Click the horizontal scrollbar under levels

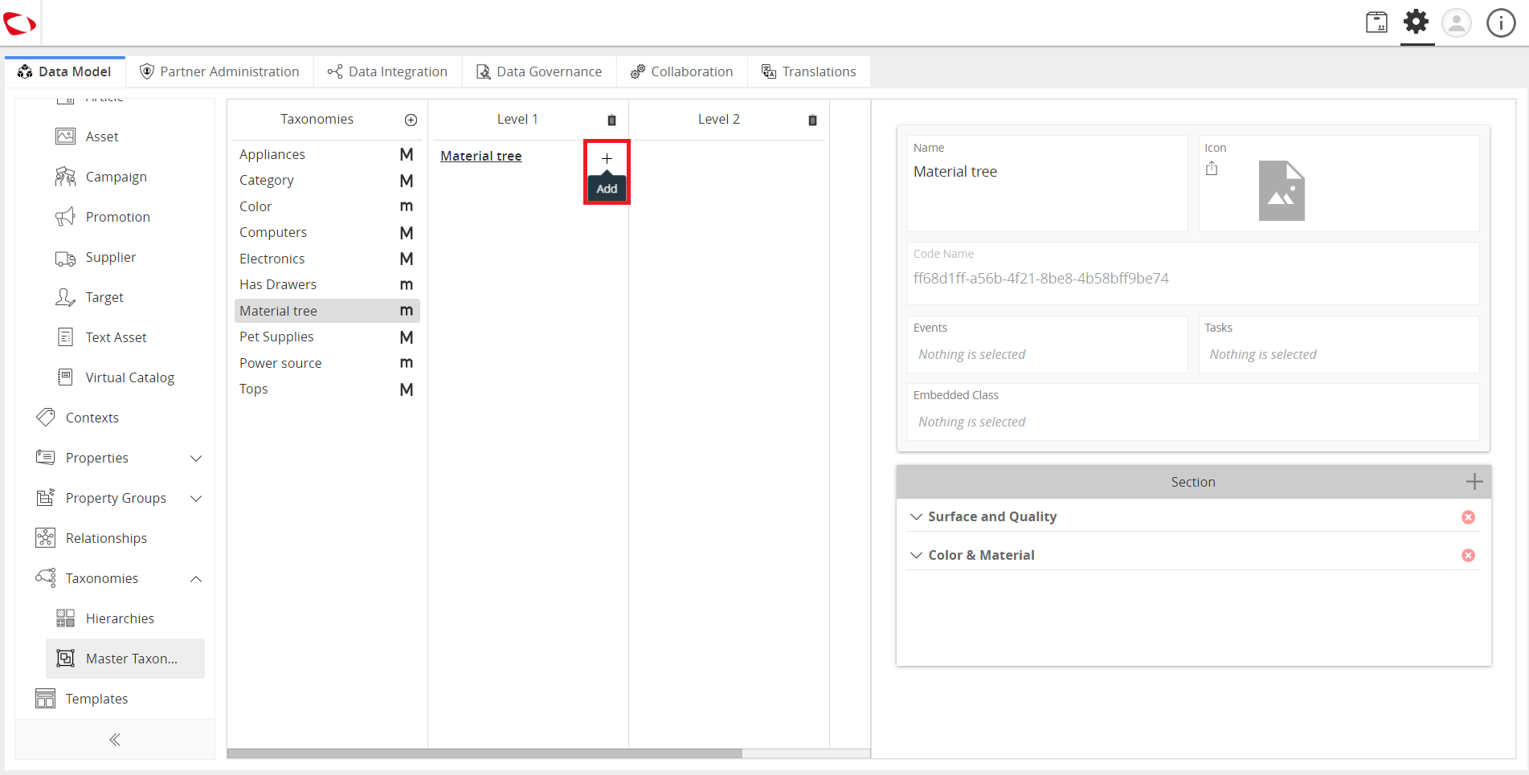484,753
